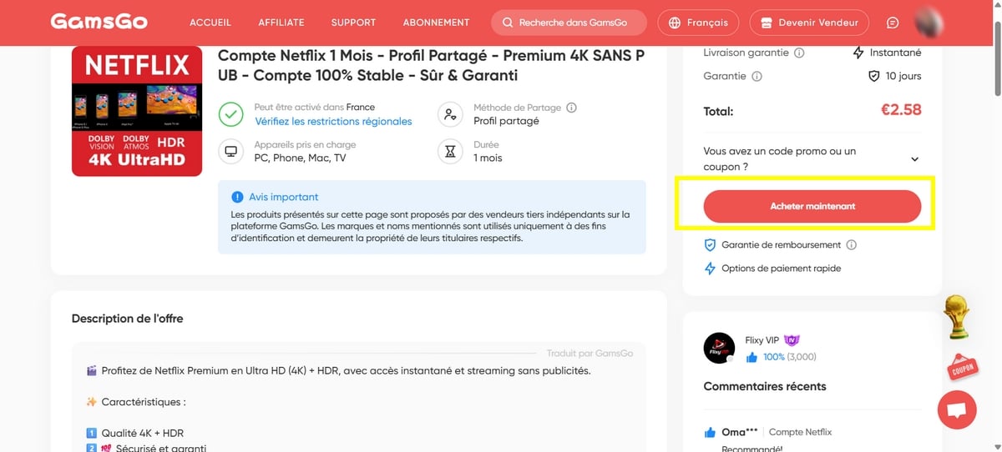Open the SUPPORT menu item

[353, 23]
